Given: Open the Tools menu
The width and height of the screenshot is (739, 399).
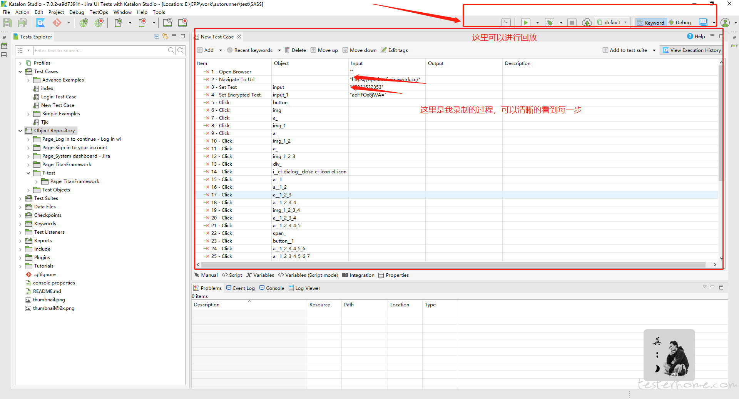Looking at the screenshot, I should (159, 12).
